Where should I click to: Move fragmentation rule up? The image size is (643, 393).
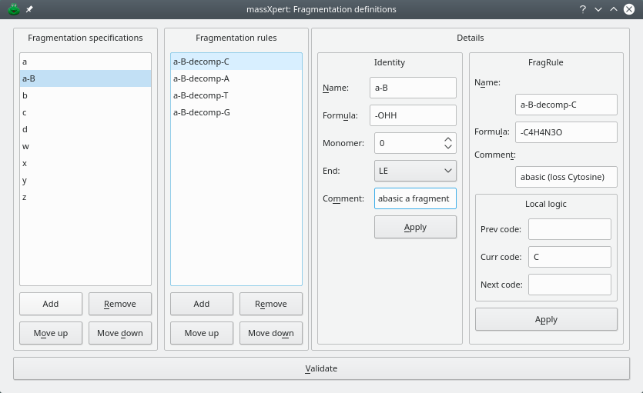[x=202, y=333]
